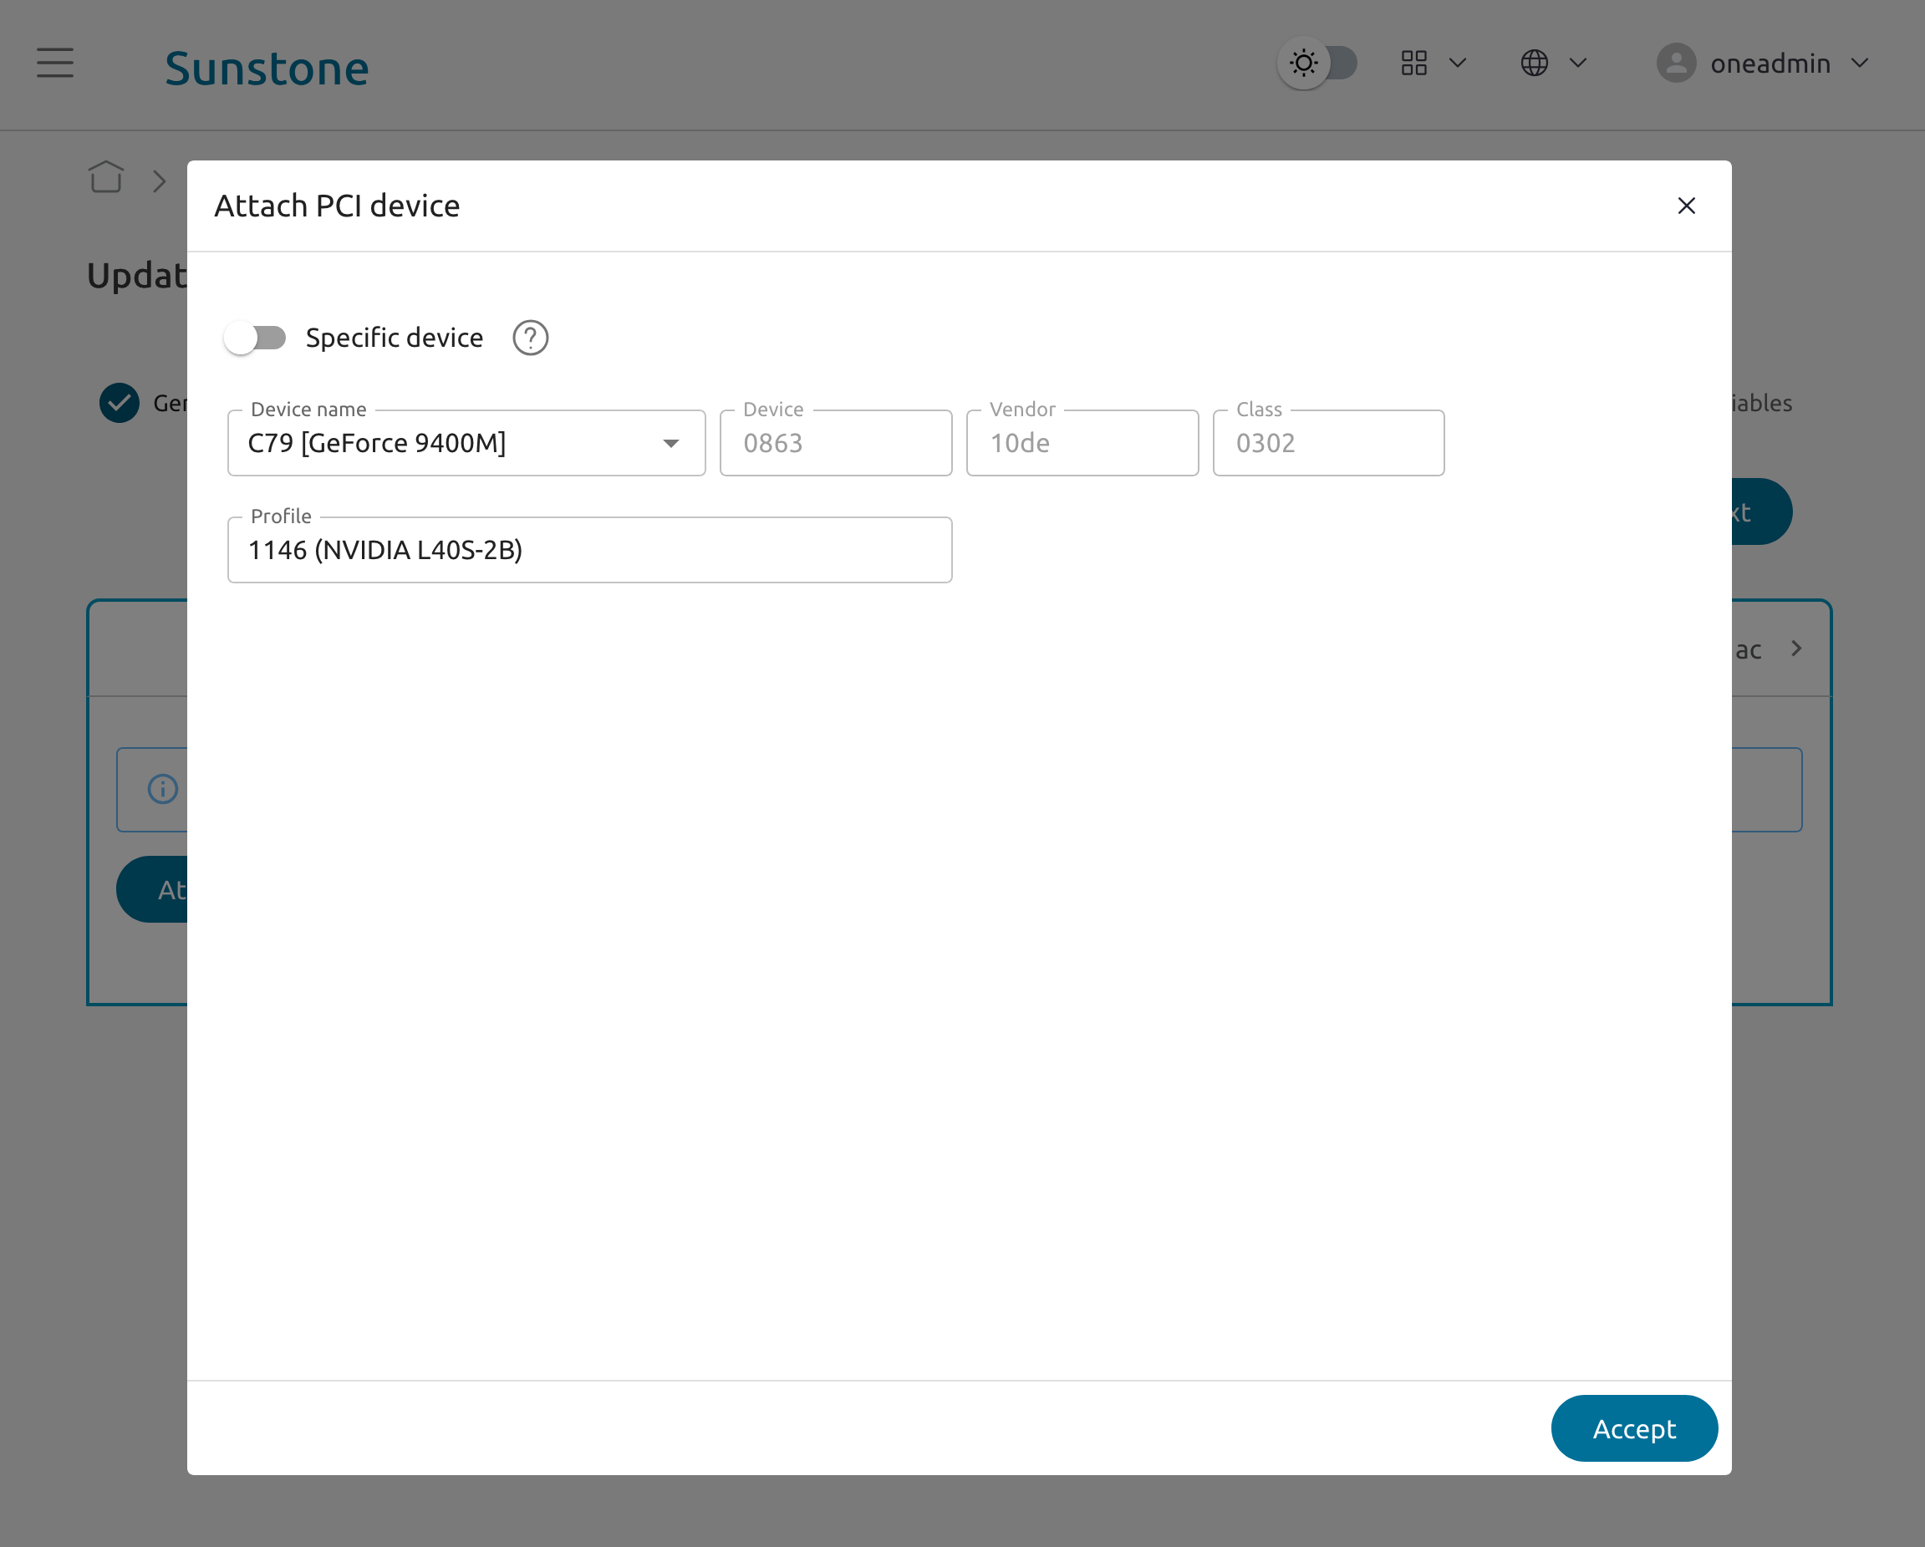Click the globe language icon
1925x1547 pixels.
pos(1534,63)
